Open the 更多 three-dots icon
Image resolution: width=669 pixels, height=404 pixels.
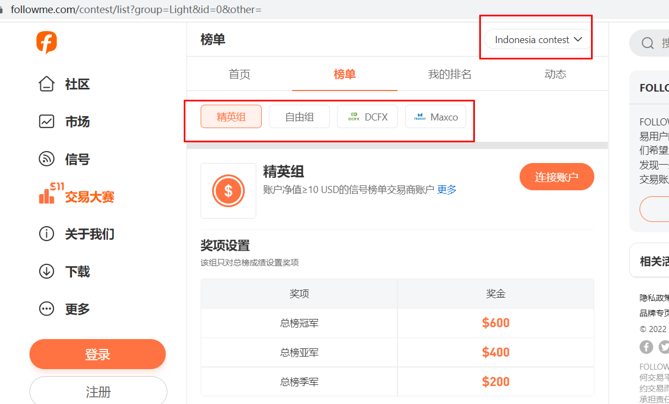[46, 309]
